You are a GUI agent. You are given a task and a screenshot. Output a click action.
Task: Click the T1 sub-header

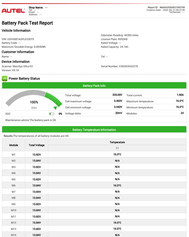pos(117,149)
